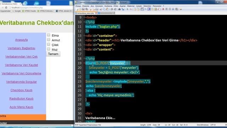The width and height of the screenshot is (227, 128).
Task: Open Find with the binoculars icon
Action: pyautogui.click(x=119, y=9)
